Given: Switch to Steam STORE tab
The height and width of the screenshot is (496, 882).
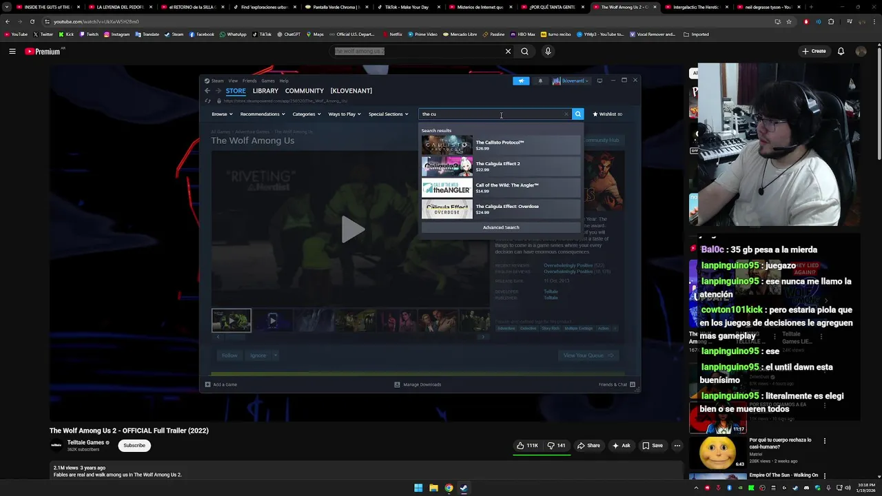Looking at the screenshot, I should pos(236,91).
